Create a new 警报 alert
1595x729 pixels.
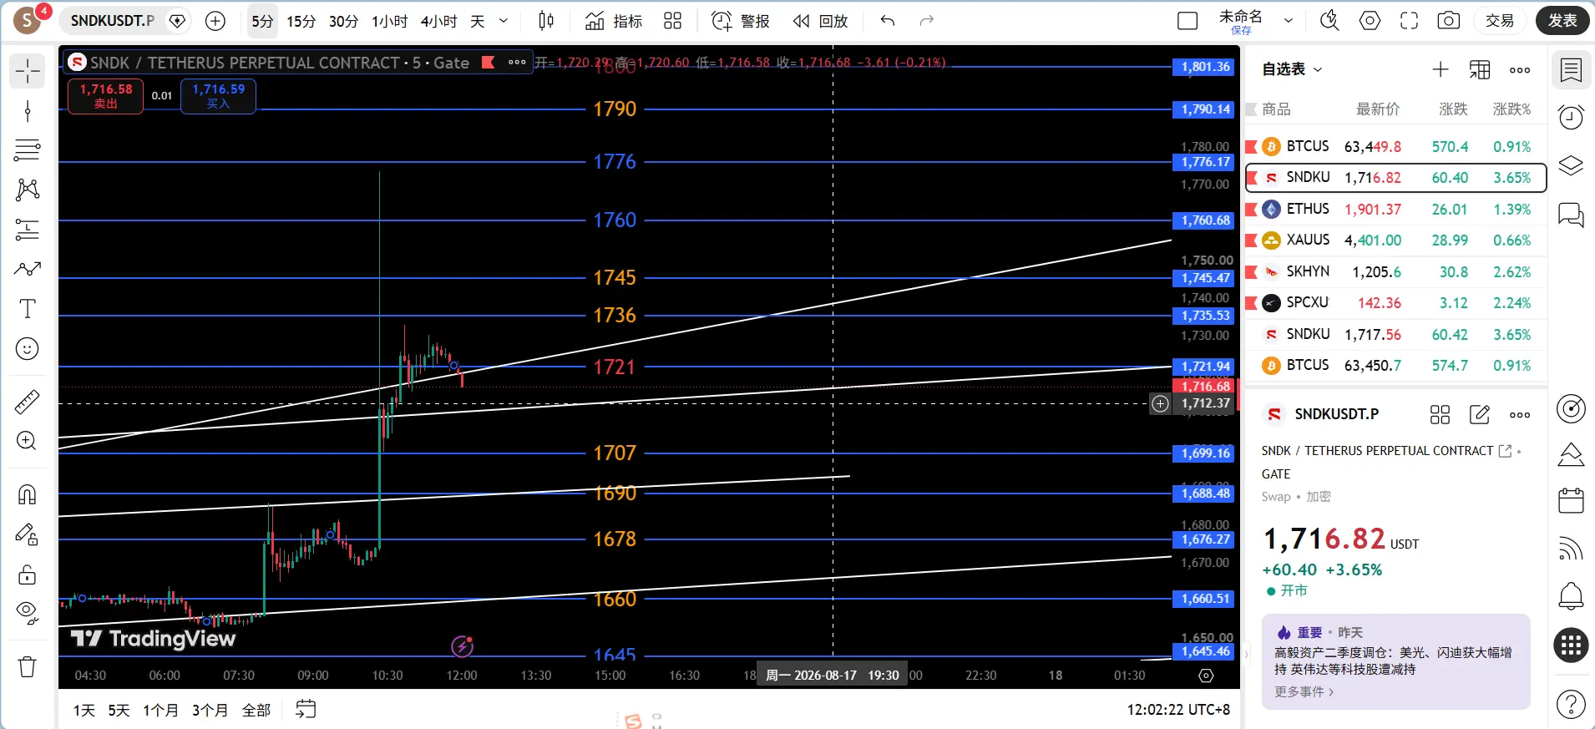[x=741, y=21]
